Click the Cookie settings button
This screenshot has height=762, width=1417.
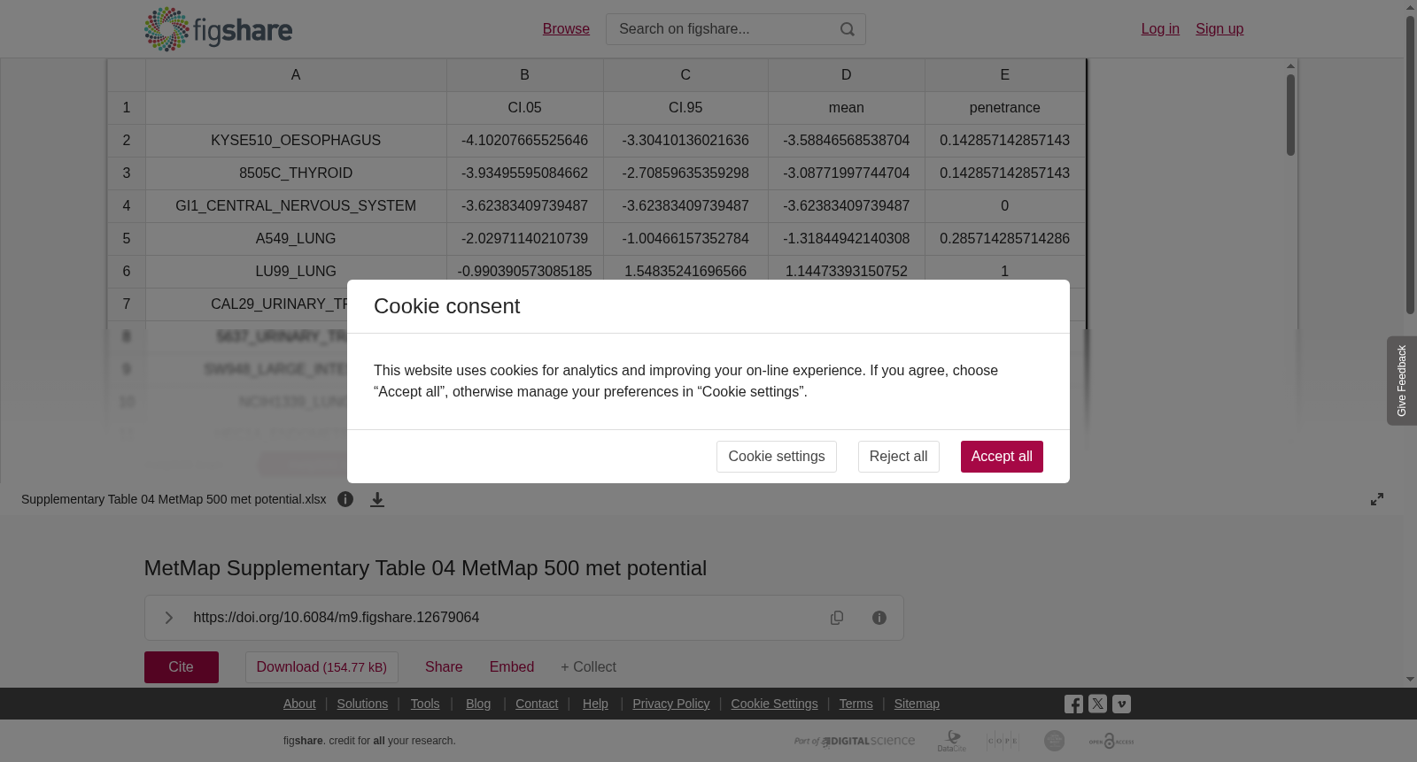(x=777, y=457)
